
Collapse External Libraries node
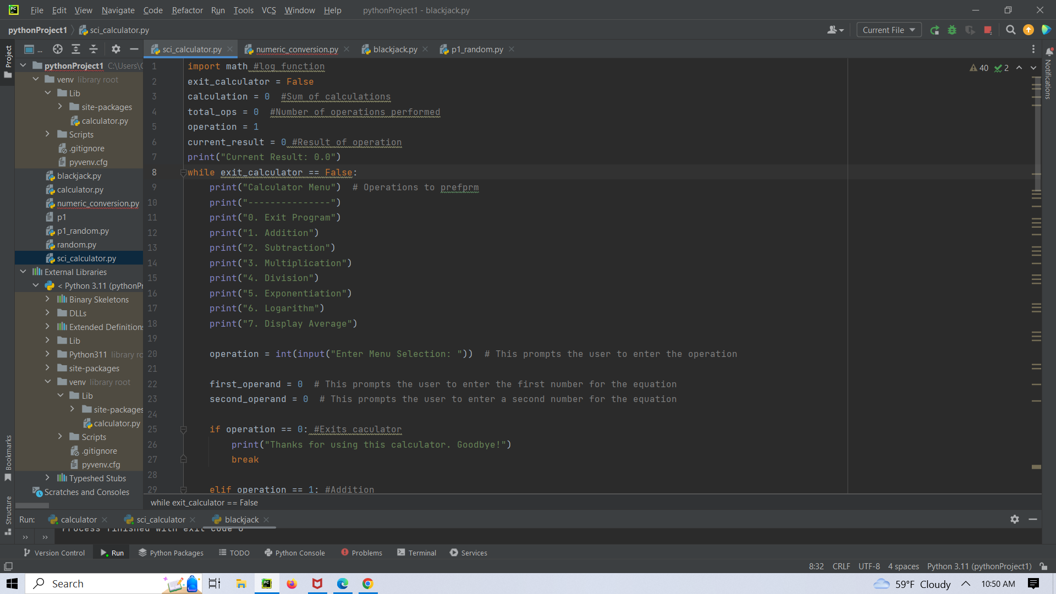[23, 272]
